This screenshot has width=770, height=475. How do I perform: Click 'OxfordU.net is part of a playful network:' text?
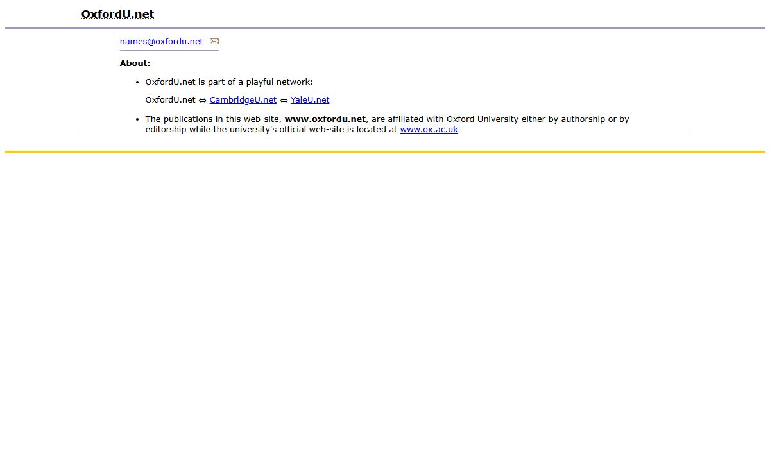(229, 82)
